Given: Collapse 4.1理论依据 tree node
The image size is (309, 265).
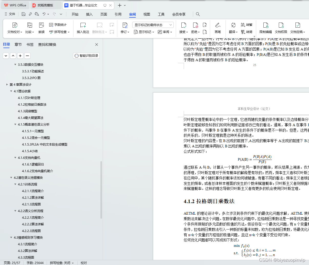Looking at the screenshot, I should (11, 91).
